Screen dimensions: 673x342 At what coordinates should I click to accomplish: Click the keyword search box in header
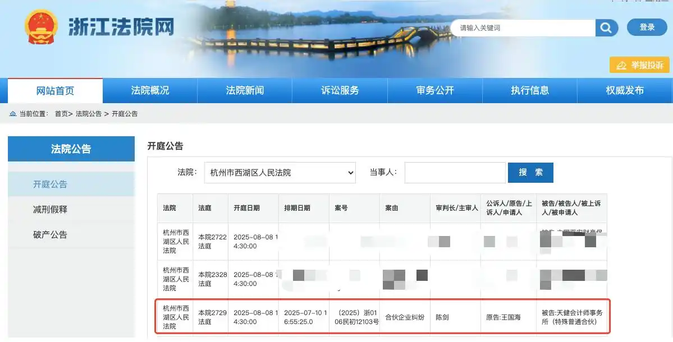522,28
